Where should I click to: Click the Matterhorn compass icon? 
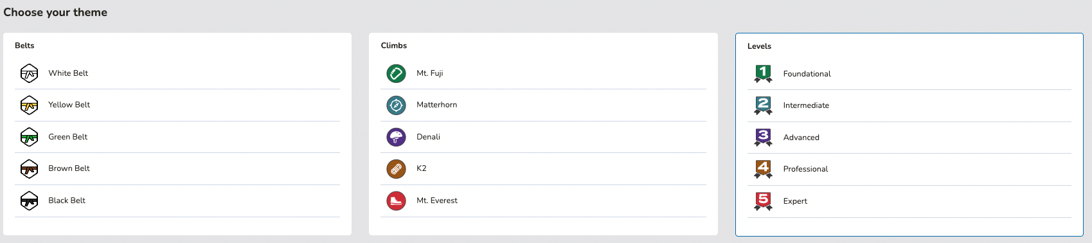(x=396, y=105)
